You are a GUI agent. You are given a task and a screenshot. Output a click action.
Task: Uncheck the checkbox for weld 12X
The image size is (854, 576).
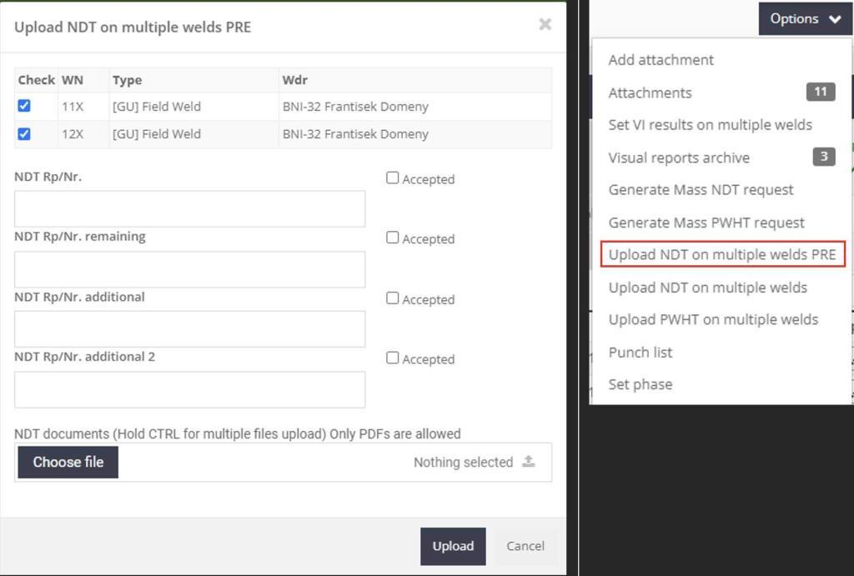(24, 133)
